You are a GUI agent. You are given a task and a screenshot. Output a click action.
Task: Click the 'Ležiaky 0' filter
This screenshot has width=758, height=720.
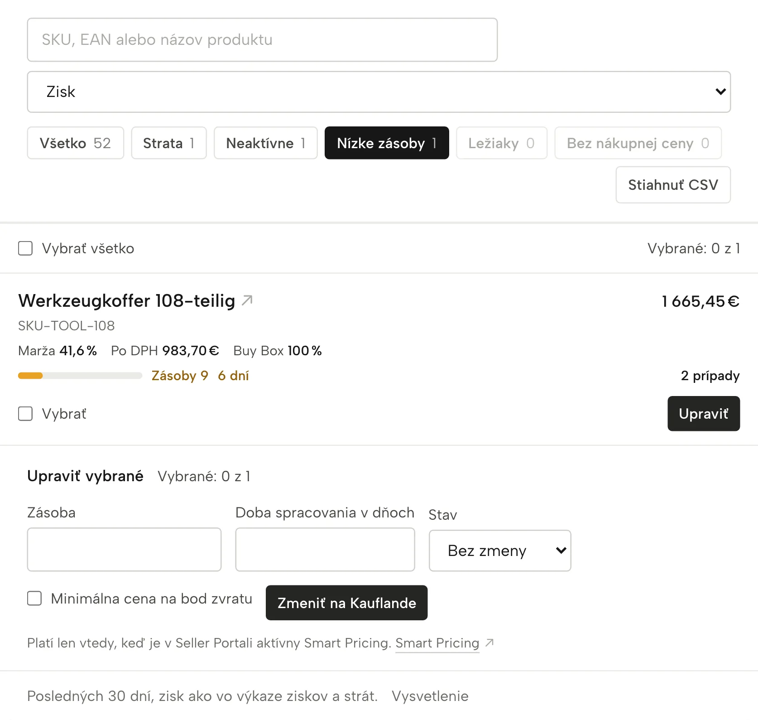502,143
